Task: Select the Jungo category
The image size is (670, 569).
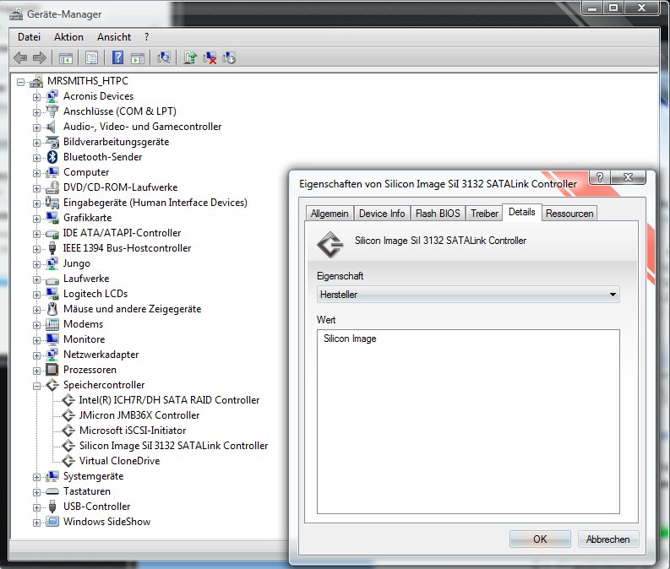Action: click(x=77, y=263)
